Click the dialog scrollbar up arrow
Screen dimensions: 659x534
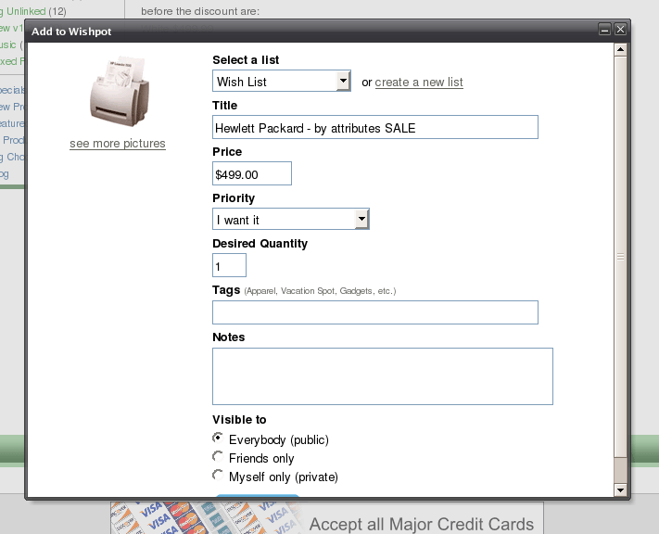coord(620,50)
